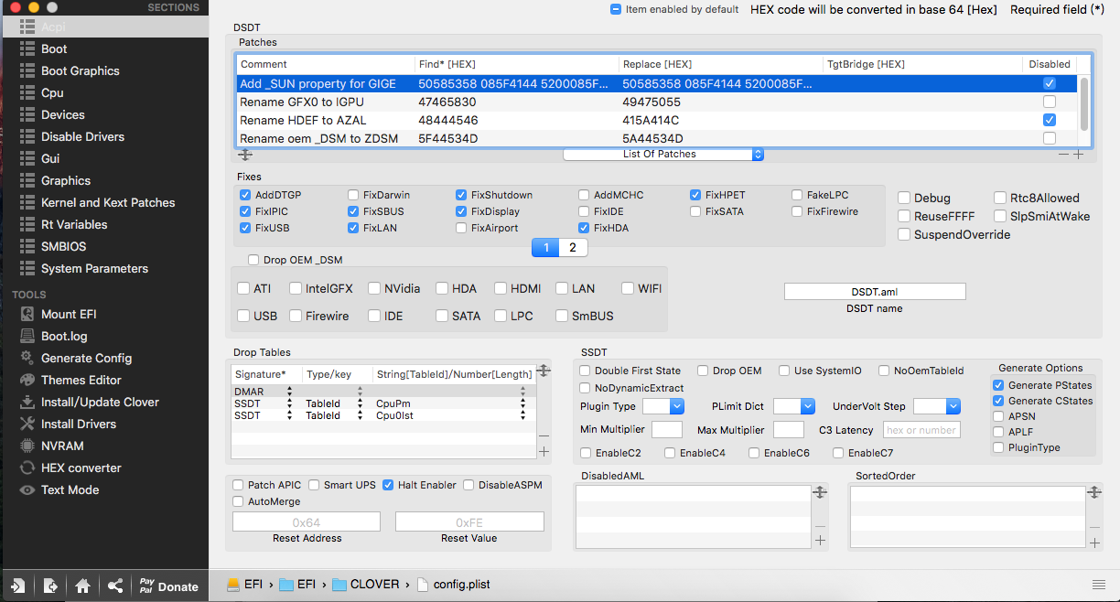
Task: Open the UnderVolt Step dropdown
Action: (937, 406)
